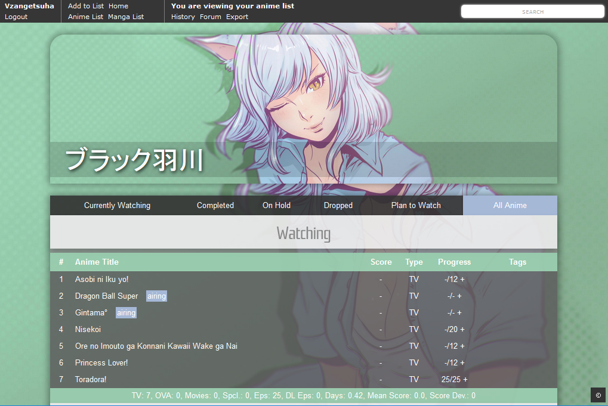Click the Search input field
Image resolution: width=608 pixels, height=406 pixels.
pos(532,11)
